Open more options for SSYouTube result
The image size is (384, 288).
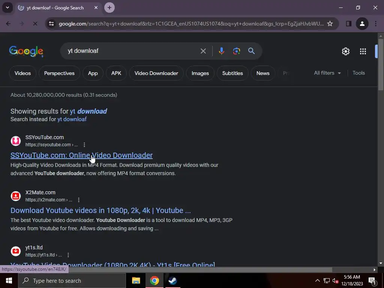[84, 145]
